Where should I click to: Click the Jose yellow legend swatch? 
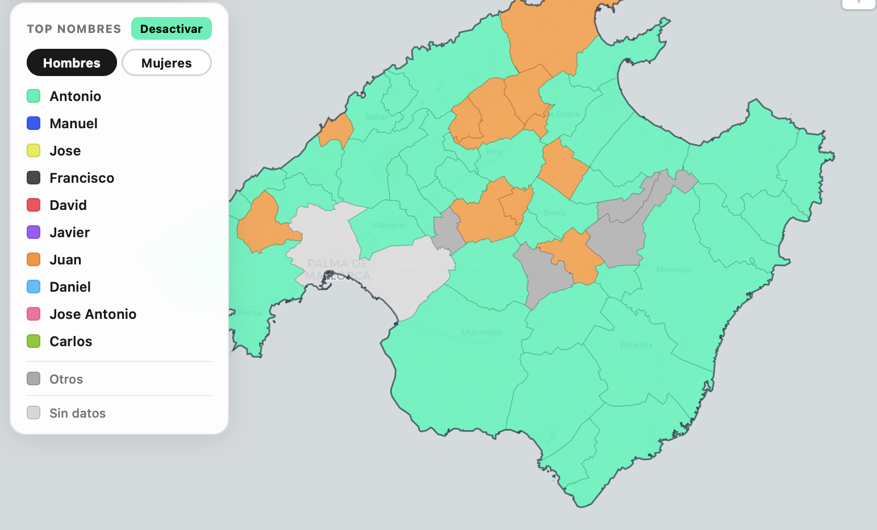34,151
